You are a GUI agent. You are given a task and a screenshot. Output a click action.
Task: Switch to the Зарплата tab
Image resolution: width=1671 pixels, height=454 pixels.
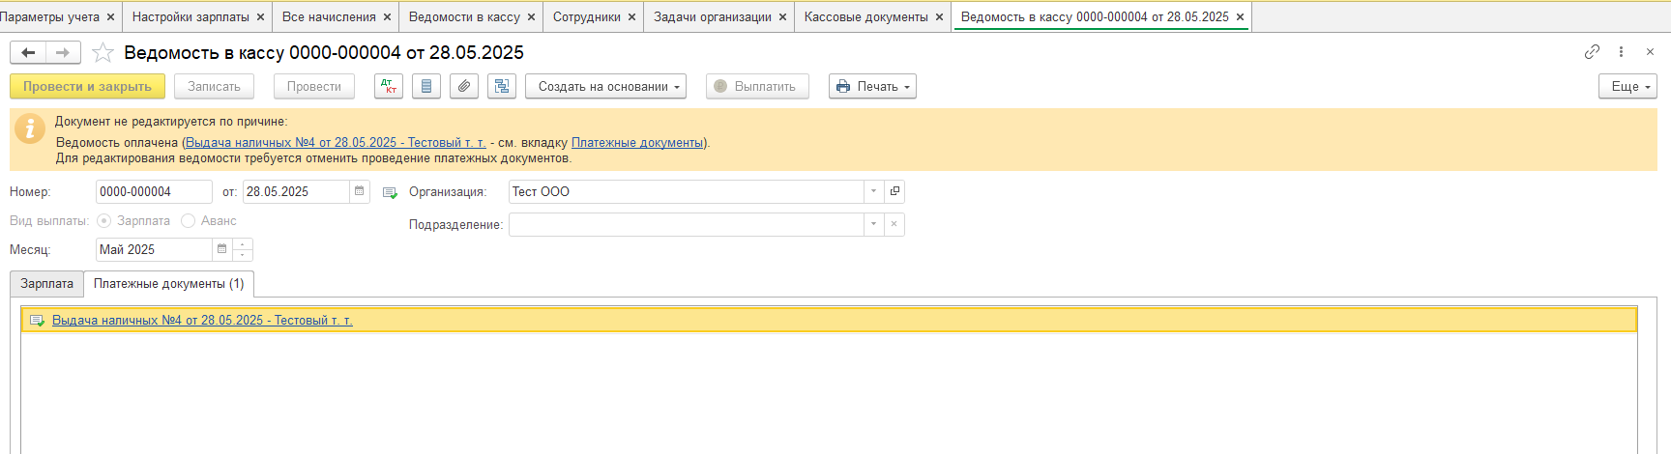pos(46,284)
